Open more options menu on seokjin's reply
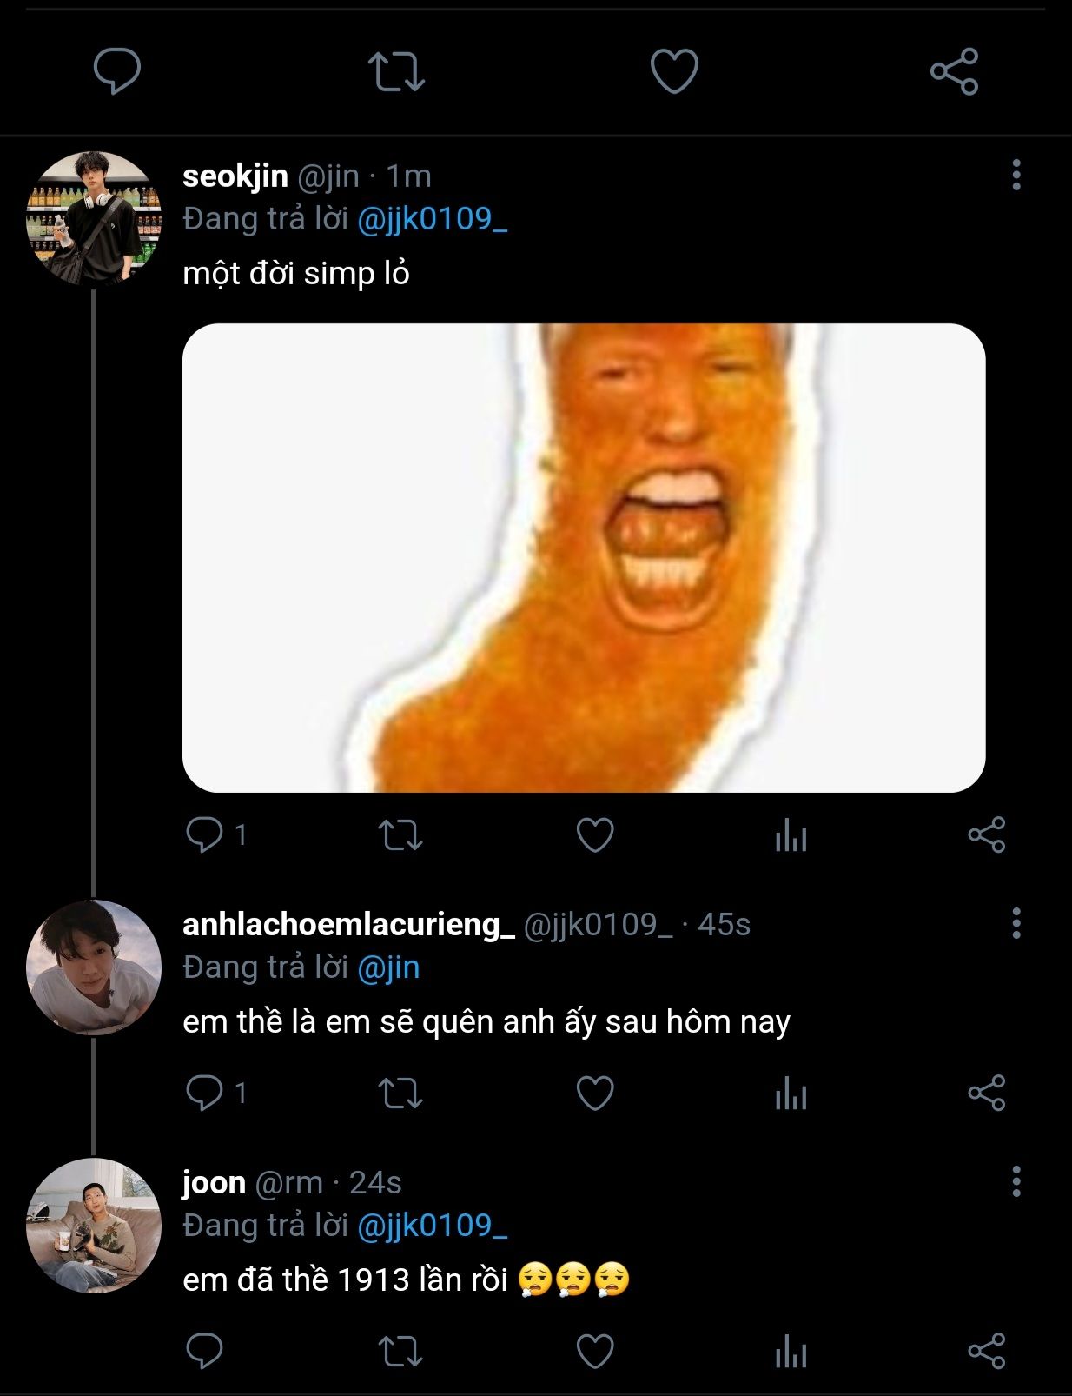This screenshot has width=1072, height=1396. pos(1016,175)
